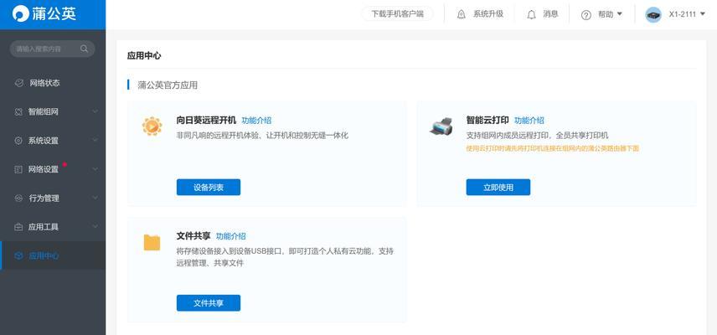717x335 pixels.
Task: Select 行为管理 menu item
Action: coord(53,198)
